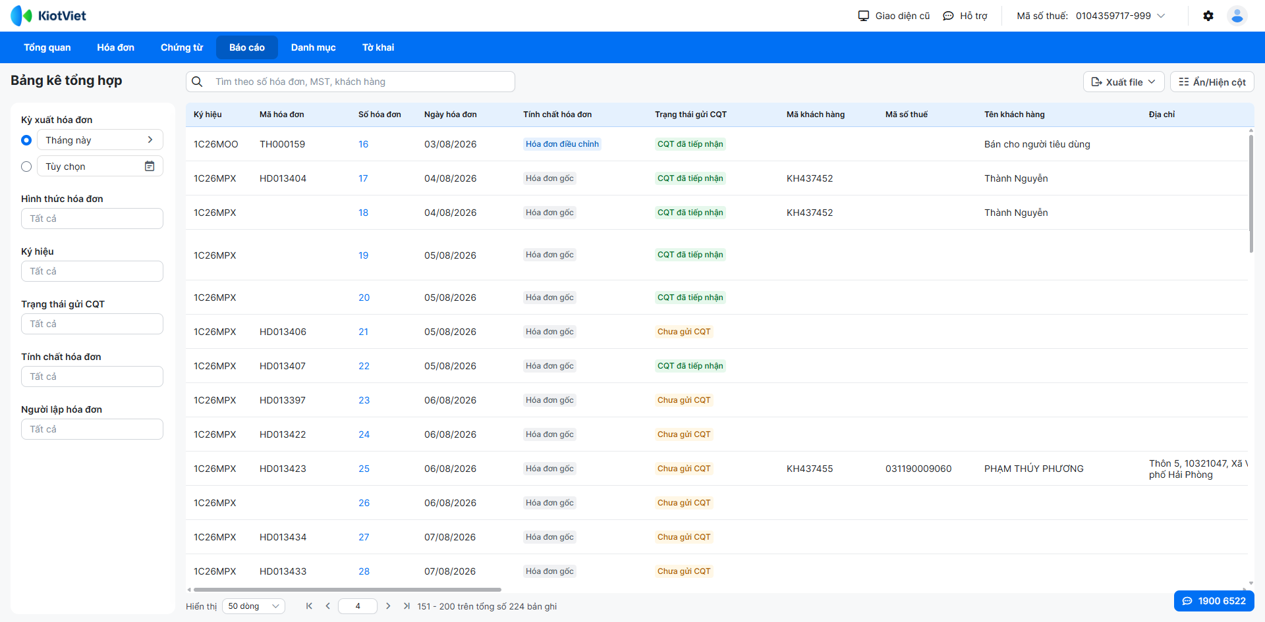Image resolution: width=1265 pixels, height=622 pixels.
Task: Open invoice number 28
Action: (364, 571)
